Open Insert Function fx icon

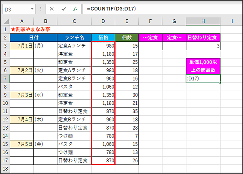pyautogui.click(x=75, y=9)
